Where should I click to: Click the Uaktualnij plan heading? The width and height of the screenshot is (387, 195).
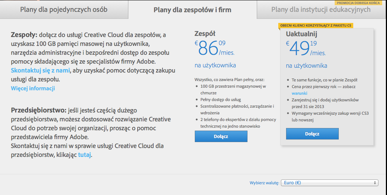[301, 34]
